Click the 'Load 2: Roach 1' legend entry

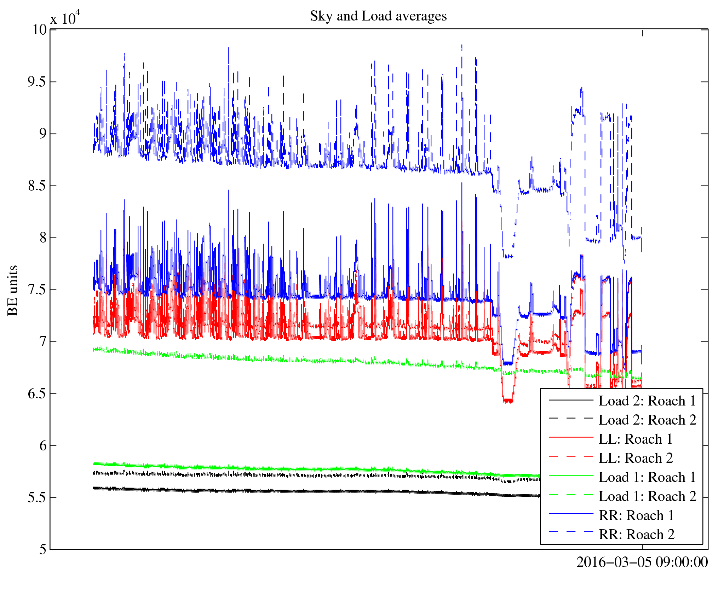(x=647, y=401)
